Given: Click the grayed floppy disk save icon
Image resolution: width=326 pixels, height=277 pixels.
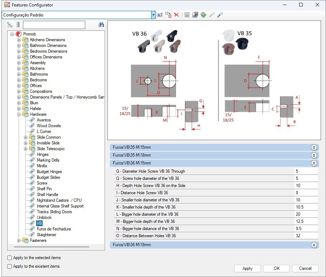Looking at the screenshot, I should point(187,15).
